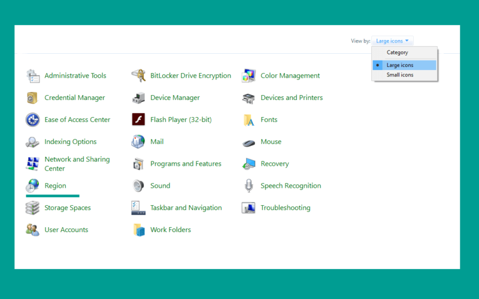Open the Color Management link
Viewport: 479px width, 299px height.
pyautogui.click(x=290, y=76)
